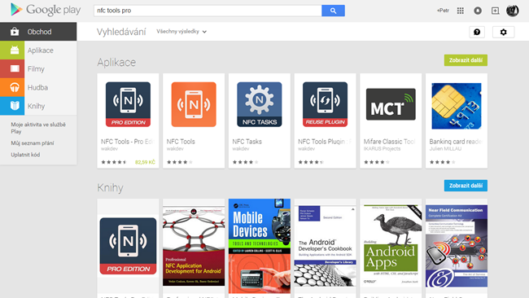This screenshot has width=529, height=298.
Task: Click the Mifare Classic Tool title
Action: [x=389, y=142]
